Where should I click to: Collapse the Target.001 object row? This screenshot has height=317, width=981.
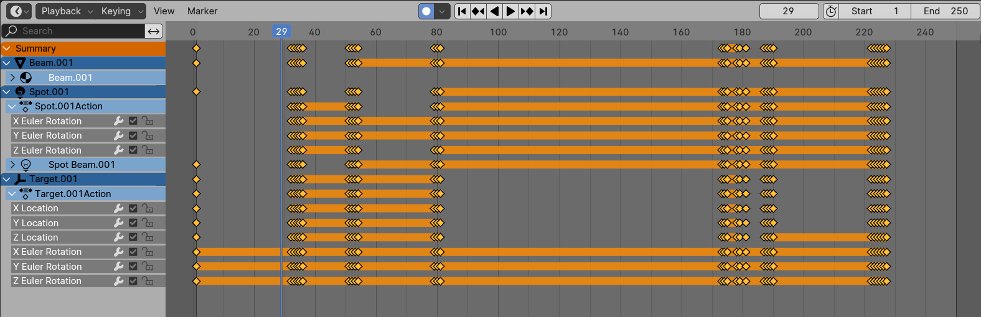click(7, 179)
